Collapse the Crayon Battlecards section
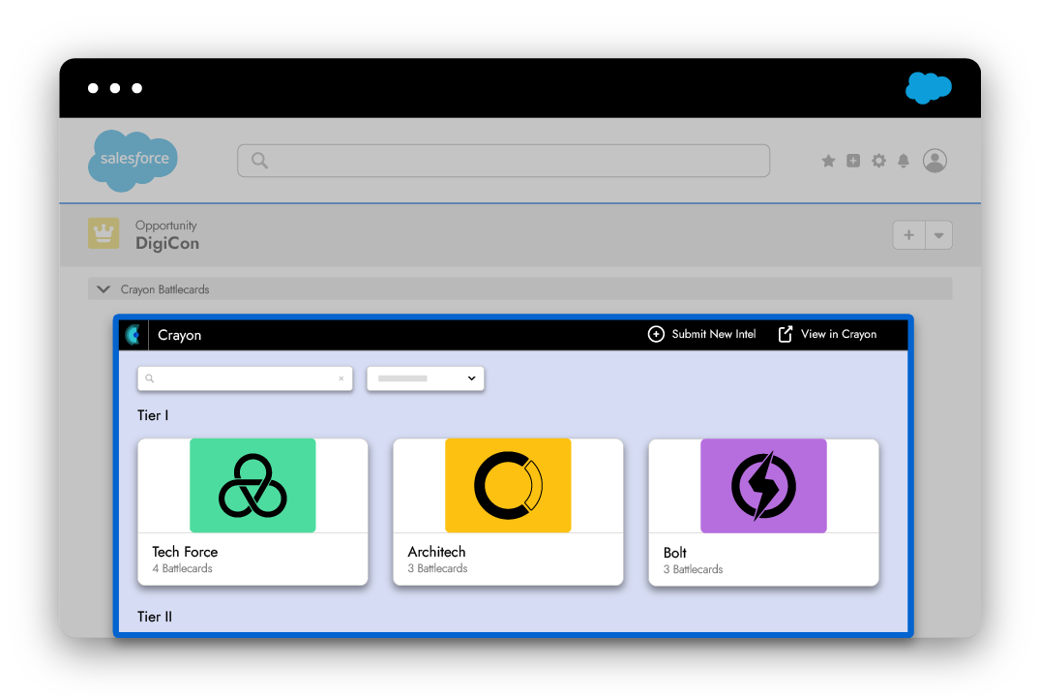Screen dimensions: 1039x696 click(104, 289)
